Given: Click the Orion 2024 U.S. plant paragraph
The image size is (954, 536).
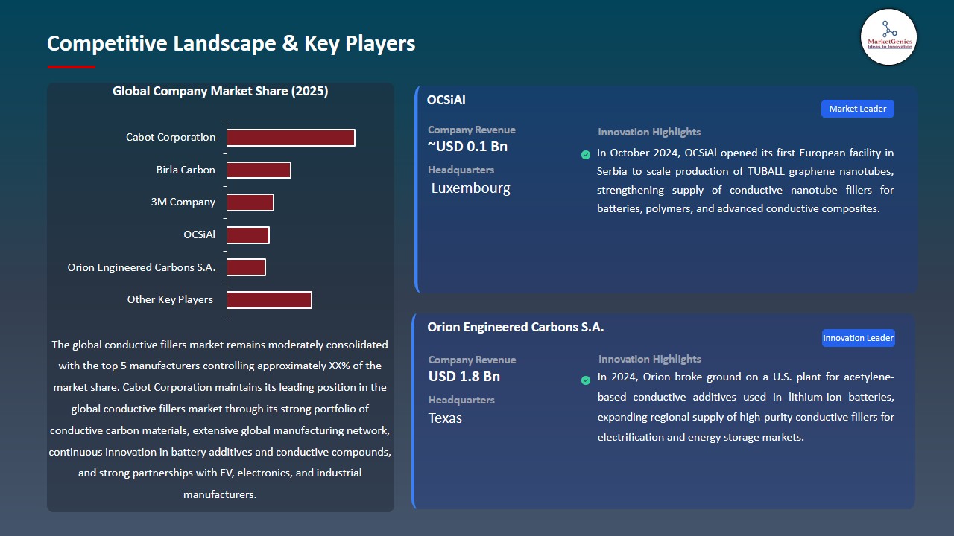Looking at the screenshot, I should click(x=745, y=407).
